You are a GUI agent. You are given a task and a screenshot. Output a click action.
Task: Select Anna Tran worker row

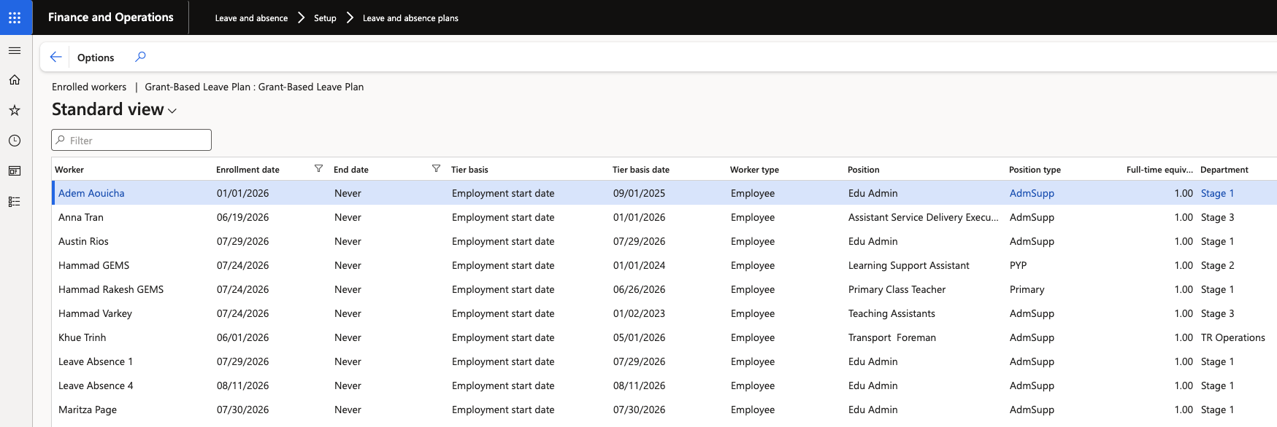(x=664, y=217)
